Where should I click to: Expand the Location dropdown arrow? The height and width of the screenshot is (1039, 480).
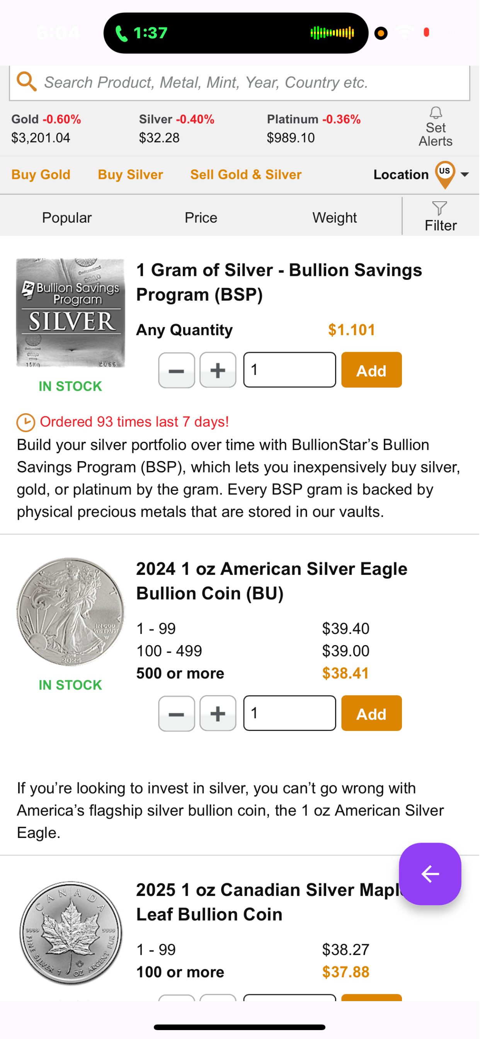tap(465, 175)
